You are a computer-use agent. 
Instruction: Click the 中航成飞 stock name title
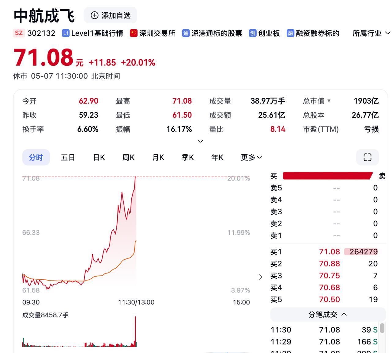44,16
